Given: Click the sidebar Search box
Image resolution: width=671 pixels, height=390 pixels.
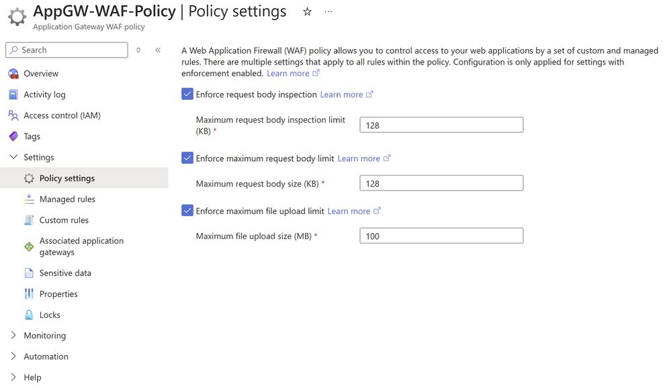Looking at the screenshot, I should coord(67,50).
